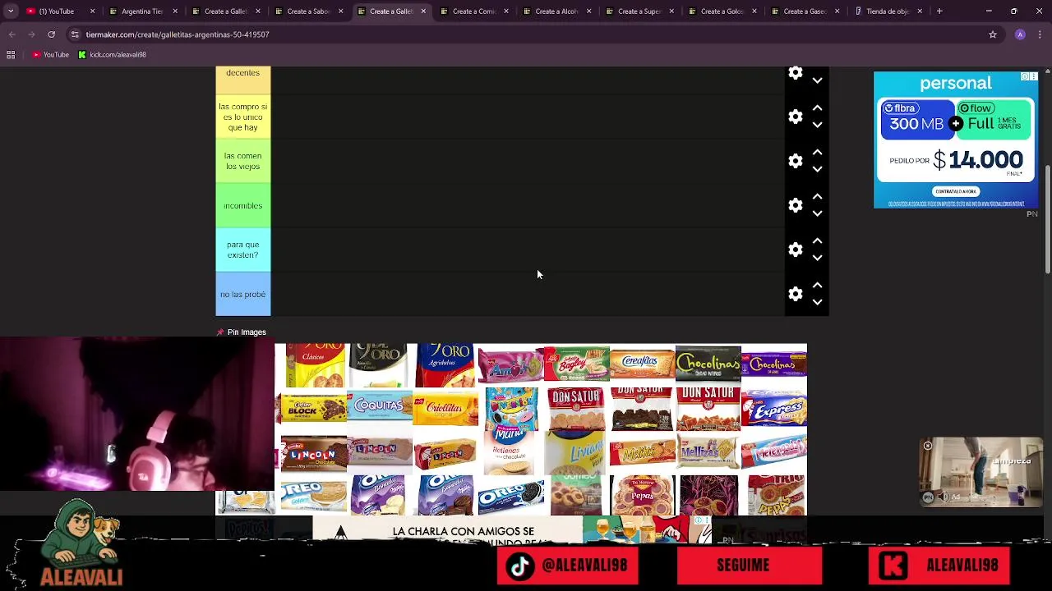Open a new browser tab
Viewport: 1052px width, 591px height.
pyautogui.click(x=939, y=11)
